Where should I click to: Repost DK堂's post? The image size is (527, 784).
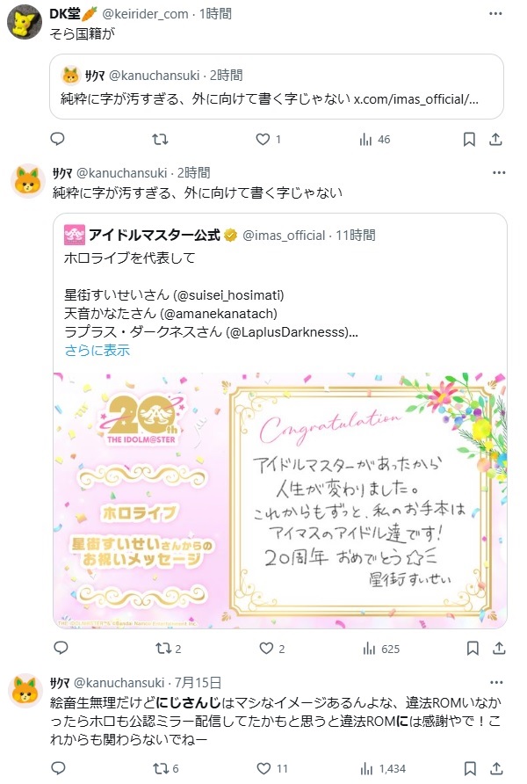160,139
